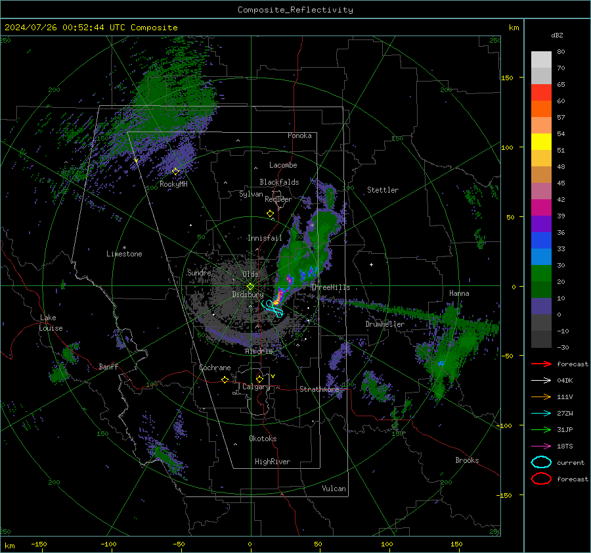Select the cyan current ellipse legend icon

click(541, 462)
